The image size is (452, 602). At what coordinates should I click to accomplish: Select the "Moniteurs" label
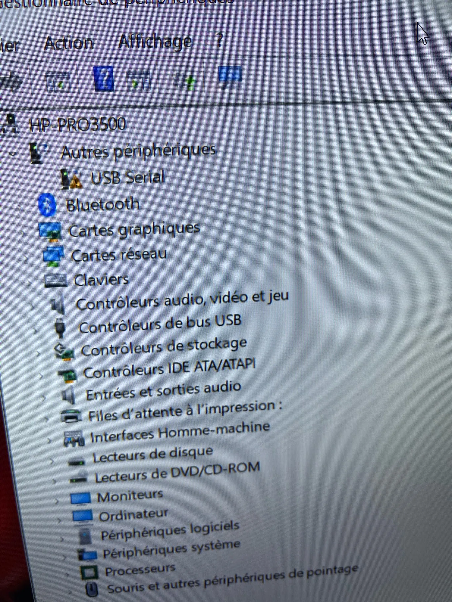130,496
